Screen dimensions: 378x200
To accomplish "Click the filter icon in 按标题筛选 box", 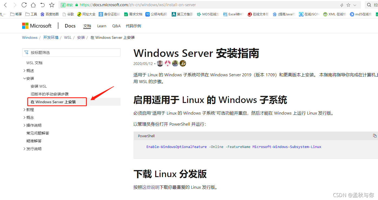I will tap(26, 52).
